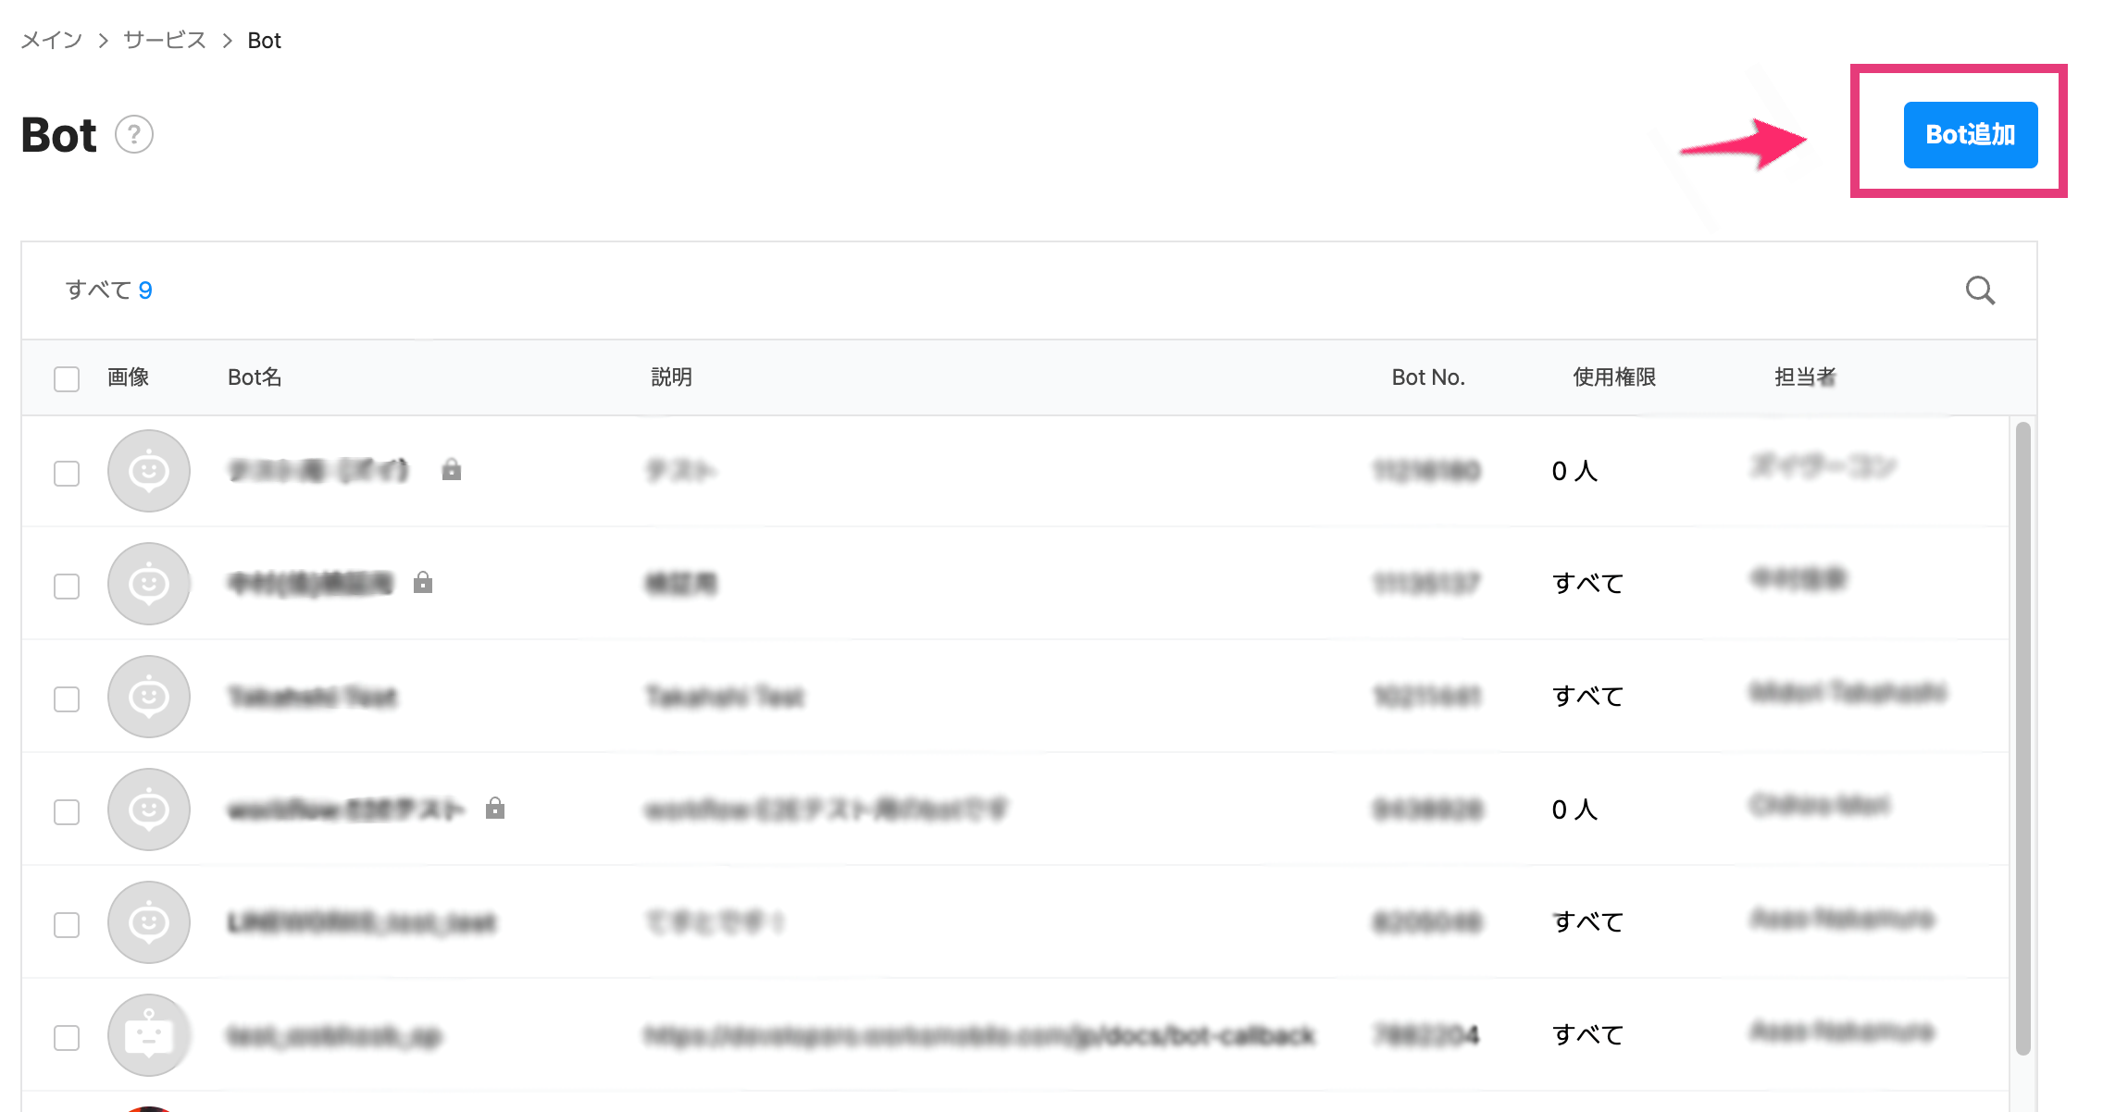The width and height of the screenshot is (2103, 1112).
Task: Click the robot avatar in the last full row
Action: click(149, 1035)
